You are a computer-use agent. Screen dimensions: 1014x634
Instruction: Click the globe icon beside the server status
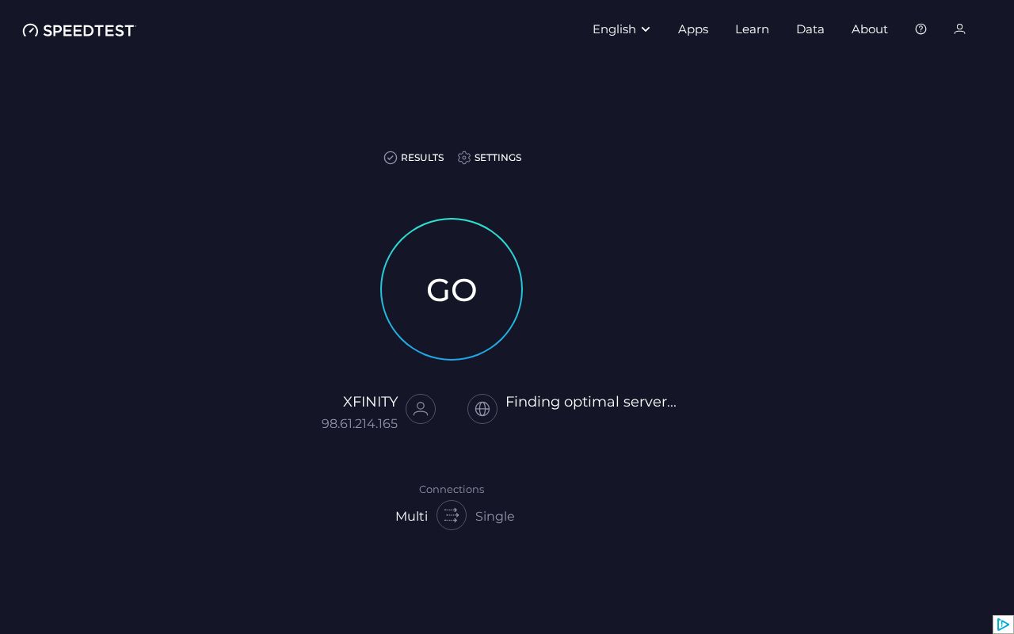[x=482, y=409]
